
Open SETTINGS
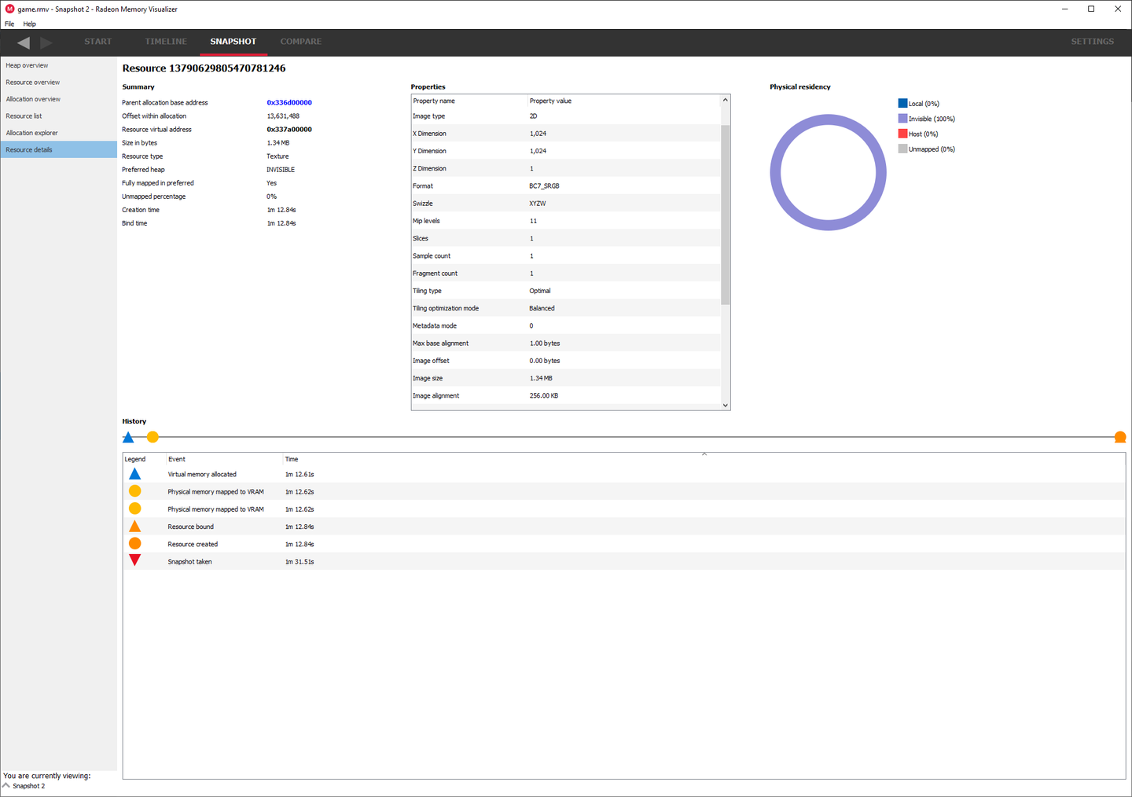coord(1092,42)
